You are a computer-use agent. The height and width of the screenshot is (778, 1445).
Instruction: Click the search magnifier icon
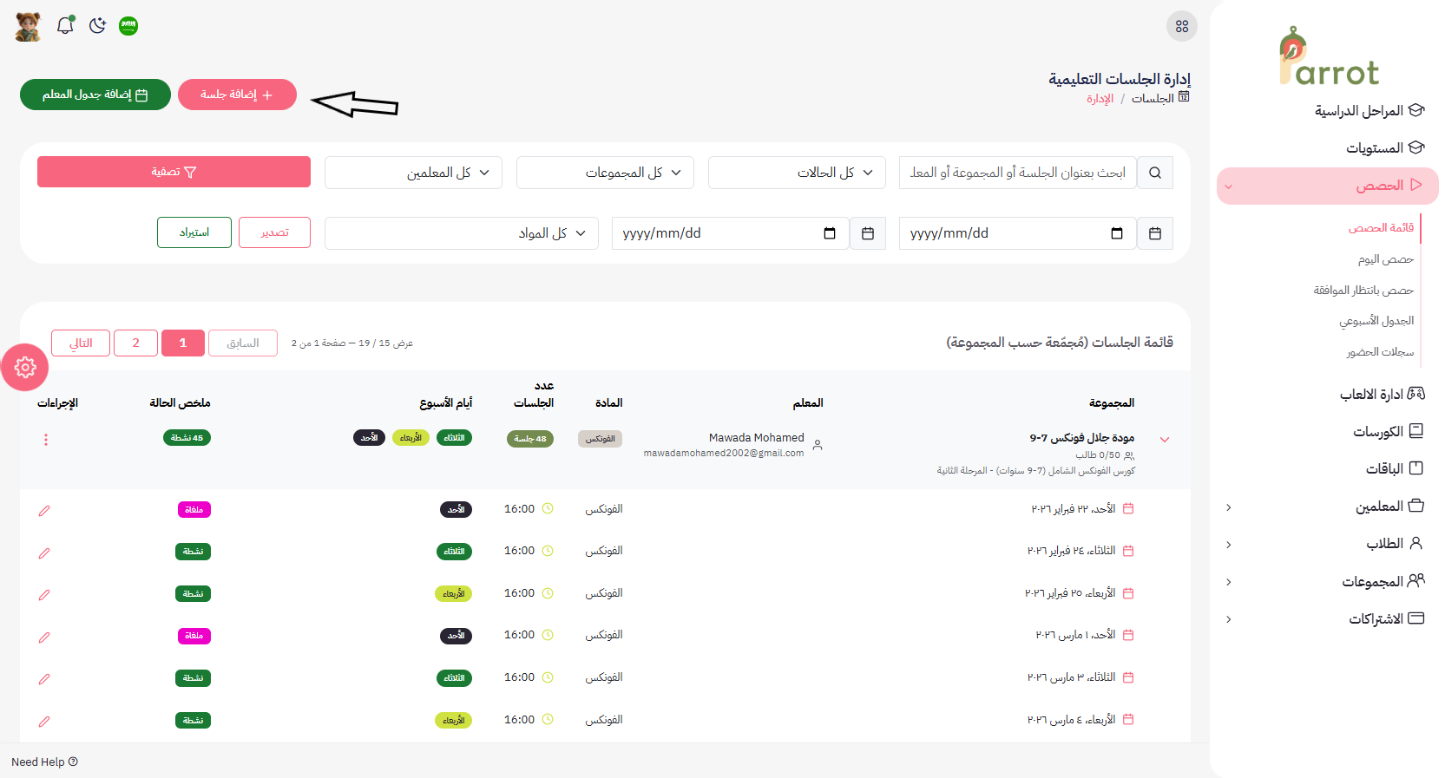pyautogui.click(x=1154, y=173)
